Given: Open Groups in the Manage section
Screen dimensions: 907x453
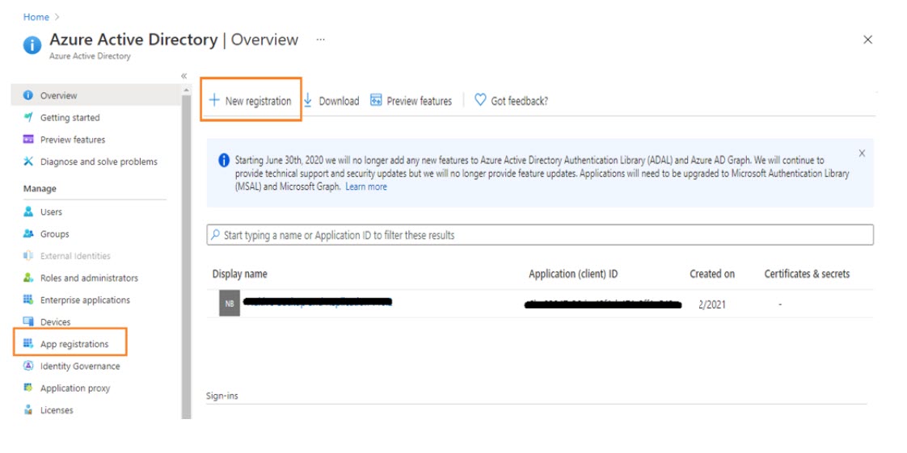Looking at the screenshot, I should click(54, 234).
